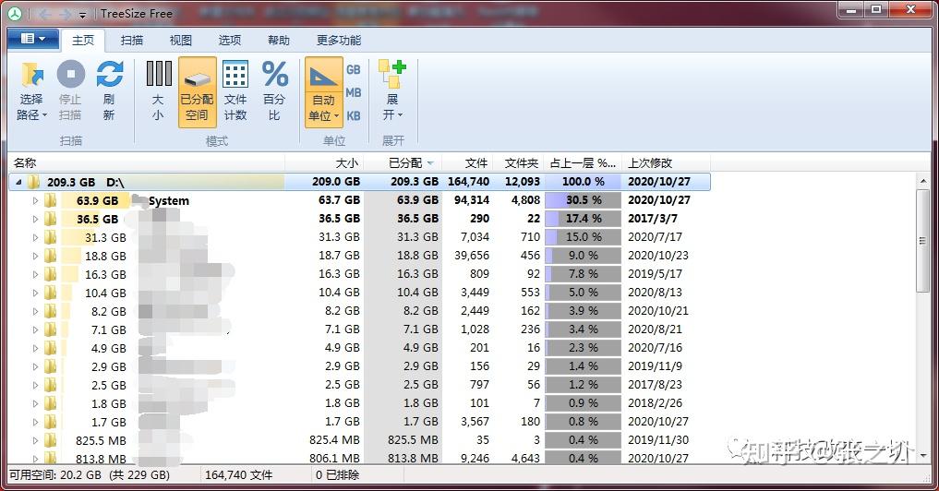
Task: Switch to File Count (文件计数) mode
Action: point(235,91)
